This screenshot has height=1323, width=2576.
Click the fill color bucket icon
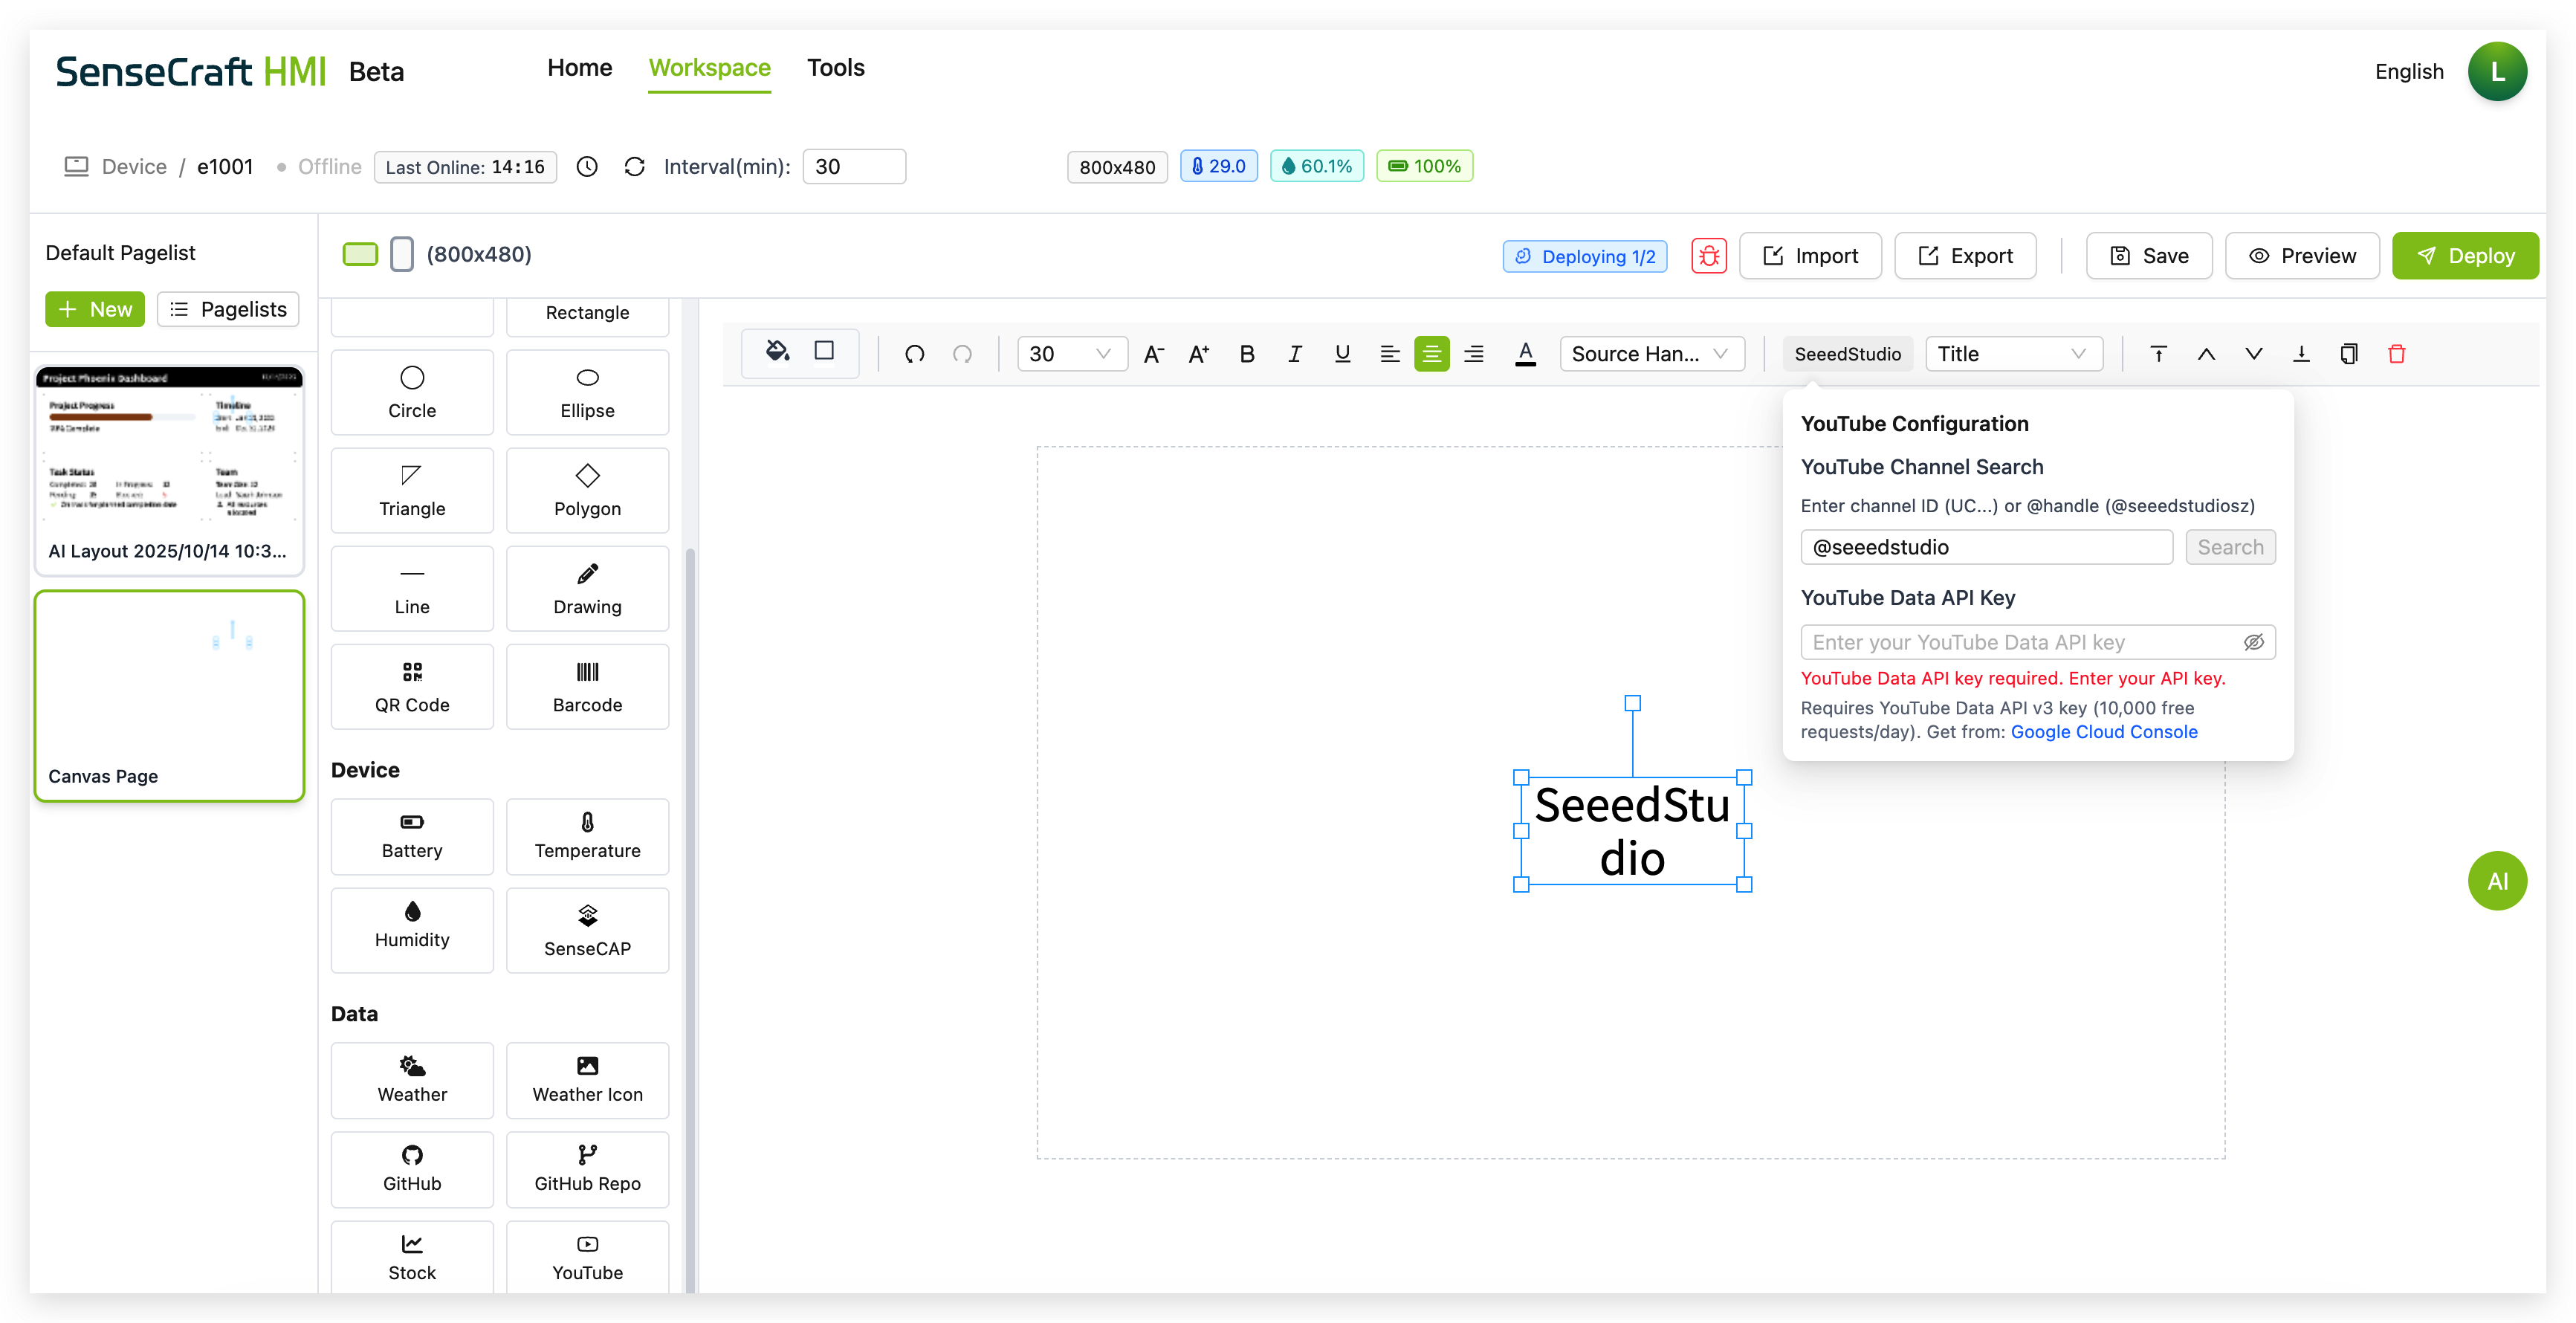click(x=777, y=352)
